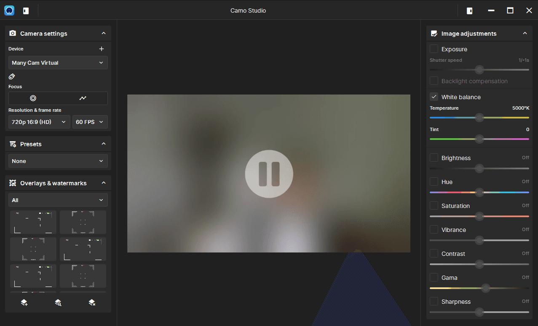538x326 pixels.
Task: Click the Saturation slider handle
Action: click(479, 216)
